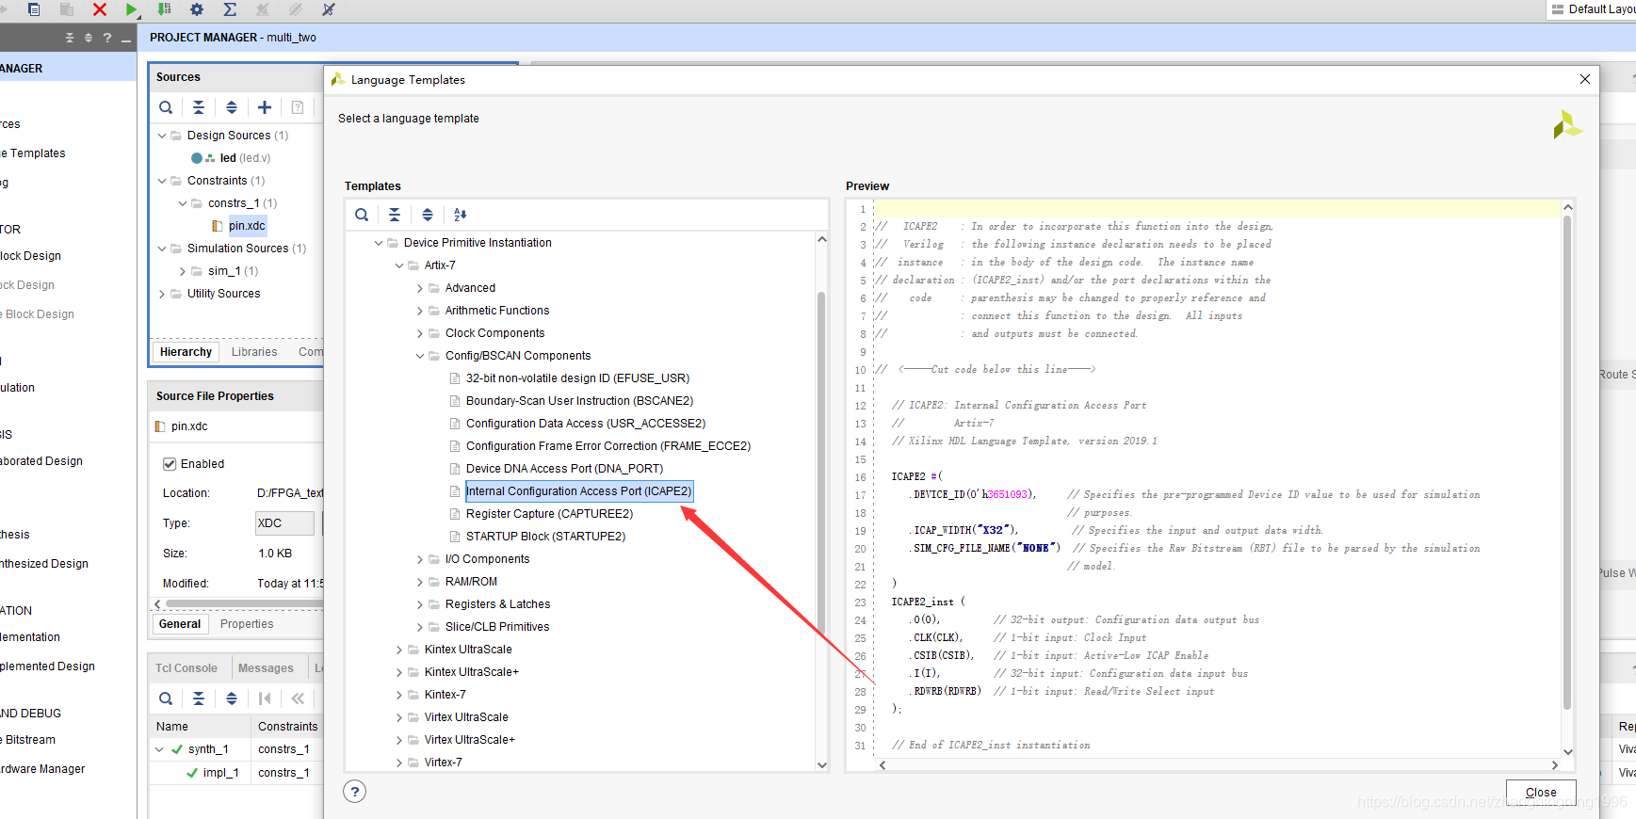Image resolution: width=1636 pixels, height=819 pixels.
Task: Expand the I/O Components folder
Action: point(420,559)
